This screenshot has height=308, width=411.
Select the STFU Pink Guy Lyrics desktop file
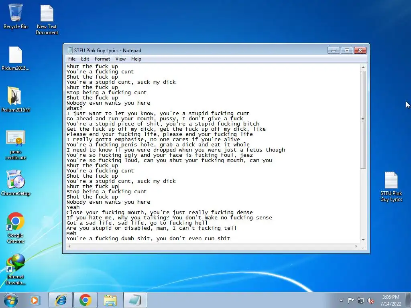tap(391, 186)
